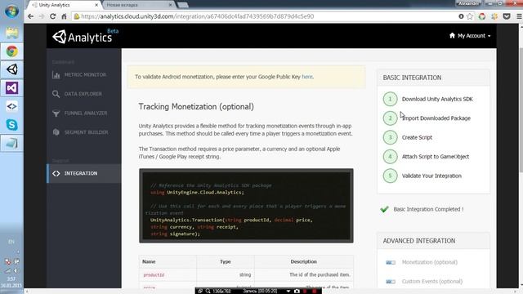Click the Monetization (optional) toggle icon
This screenshot has height=294, width=523.
(x=391, y=262)
